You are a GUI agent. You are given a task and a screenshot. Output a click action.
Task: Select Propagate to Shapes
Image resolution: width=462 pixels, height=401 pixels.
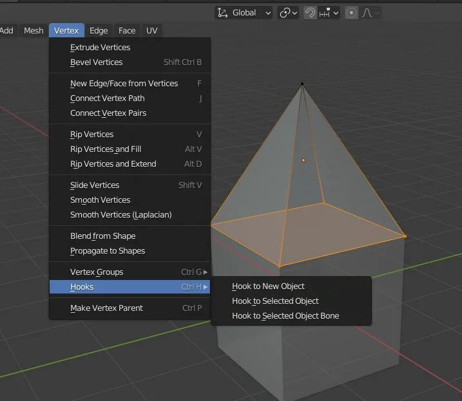pos(130,251)
